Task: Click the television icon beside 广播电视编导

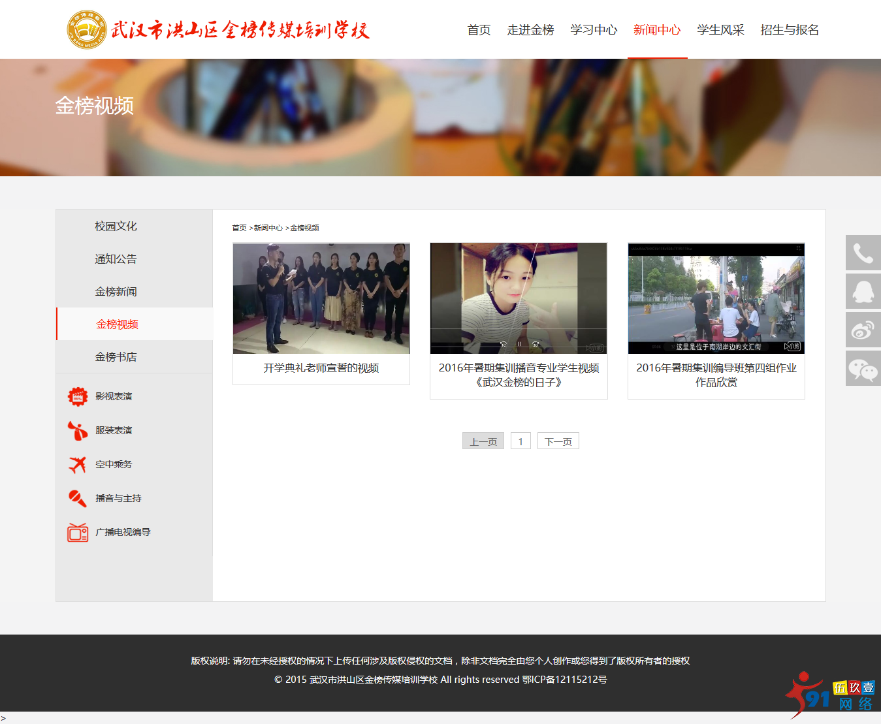Action: [78, 532]
